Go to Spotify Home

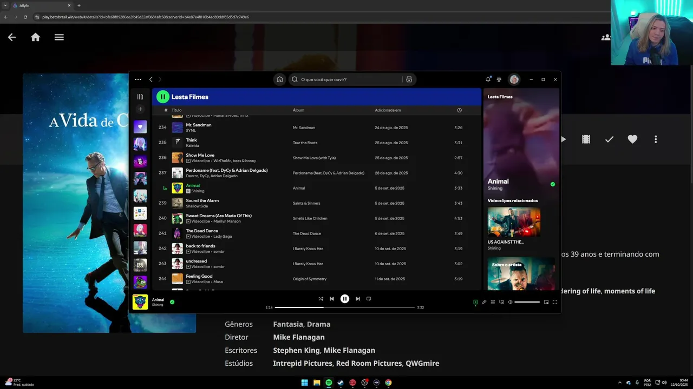point(279,79)
